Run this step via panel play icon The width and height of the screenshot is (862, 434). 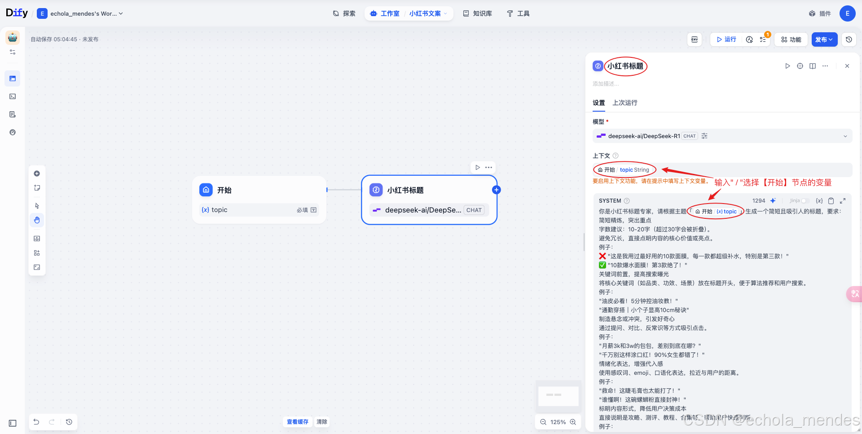[787, 66]
